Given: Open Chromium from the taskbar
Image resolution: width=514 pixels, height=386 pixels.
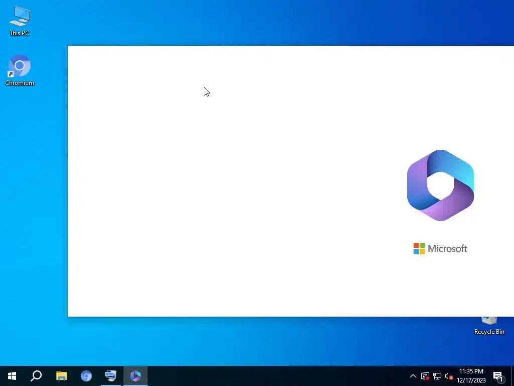Looking at the screenshot, I should click(x=86, y=376).
